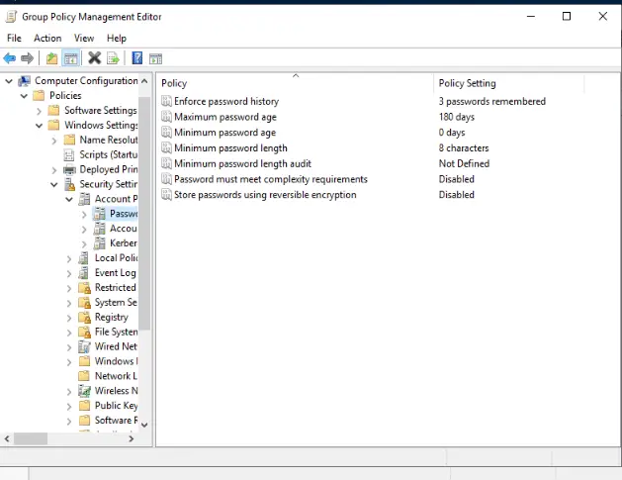Click the Maximum password age policy icon

(x=166, y=117)
